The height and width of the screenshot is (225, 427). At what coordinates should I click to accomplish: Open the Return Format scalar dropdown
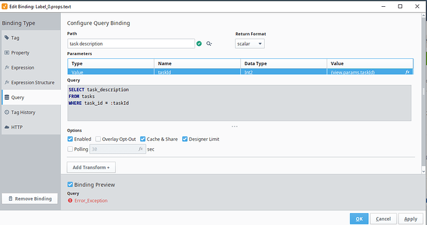250,43
